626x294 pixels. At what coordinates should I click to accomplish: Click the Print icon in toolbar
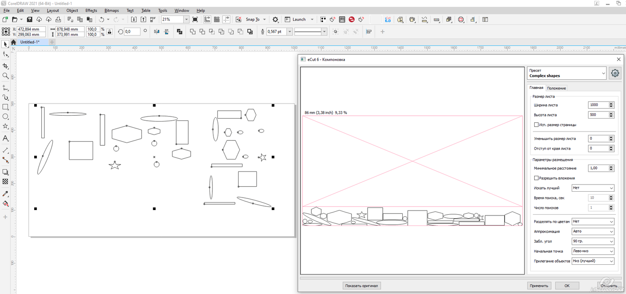coord(58,19)
